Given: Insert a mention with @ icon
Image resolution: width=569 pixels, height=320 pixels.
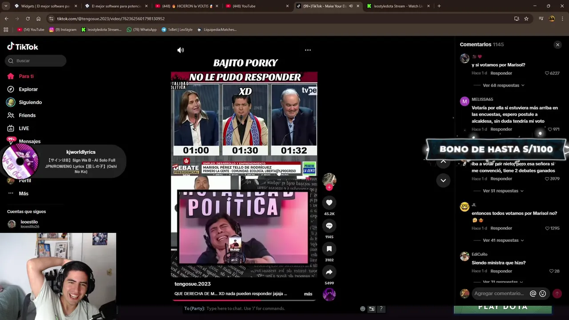Looking at the screenshot, I should click(x=533, y=293).
